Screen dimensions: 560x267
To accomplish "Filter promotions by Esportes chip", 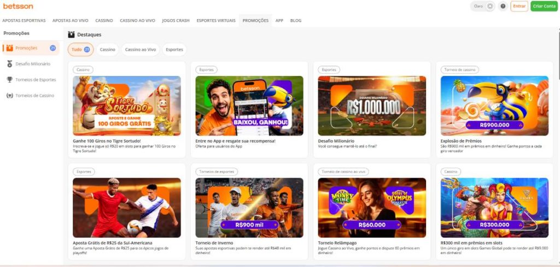I will tap(174, 50).
